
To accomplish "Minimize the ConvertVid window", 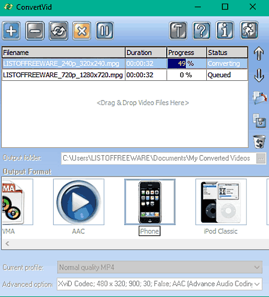I will (x=198, y=7).
